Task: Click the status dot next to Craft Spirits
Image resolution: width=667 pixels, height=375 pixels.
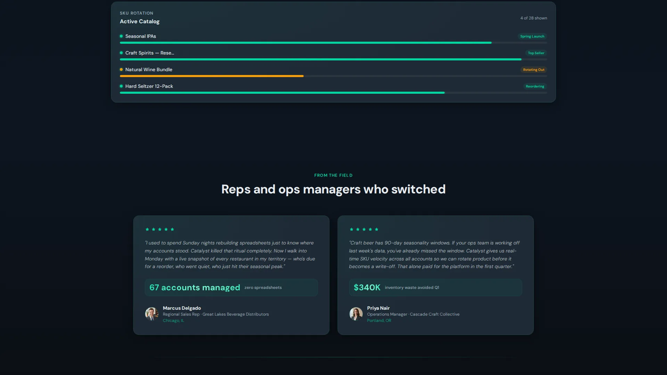Action: point(121,53)
